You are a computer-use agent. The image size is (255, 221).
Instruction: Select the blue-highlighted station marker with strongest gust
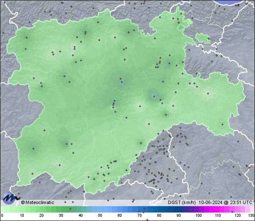(154, 96)
